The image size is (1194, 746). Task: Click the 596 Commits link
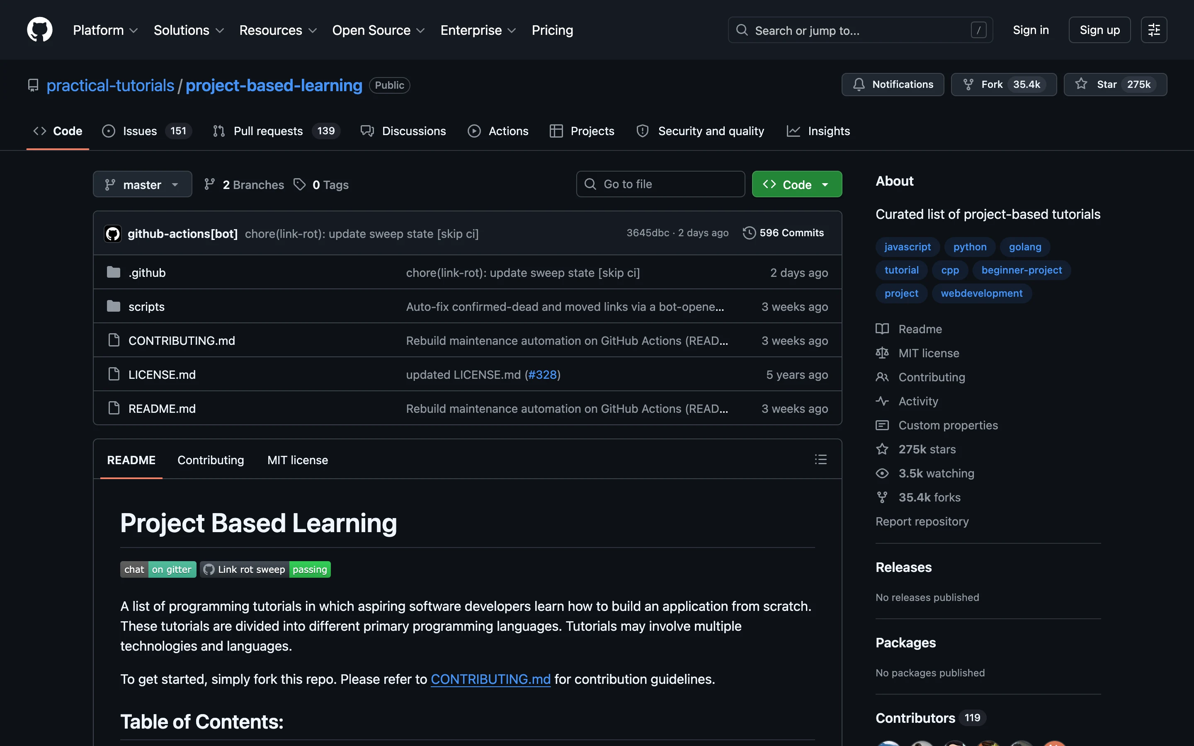tap(783, 233)
